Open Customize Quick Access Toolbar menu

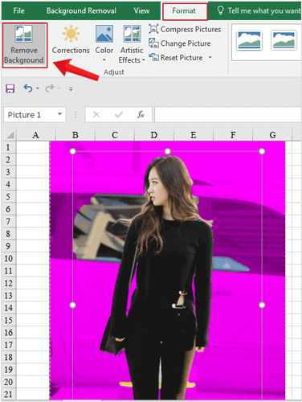pos(71,88)
